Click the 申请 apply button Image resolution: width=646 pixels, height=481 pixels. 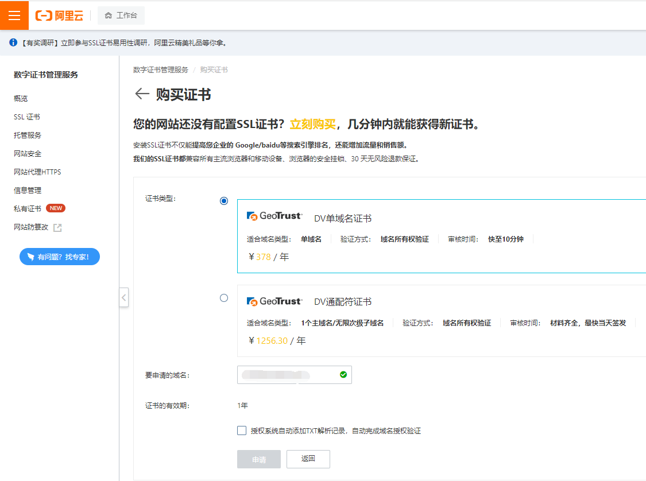[259, 459]
